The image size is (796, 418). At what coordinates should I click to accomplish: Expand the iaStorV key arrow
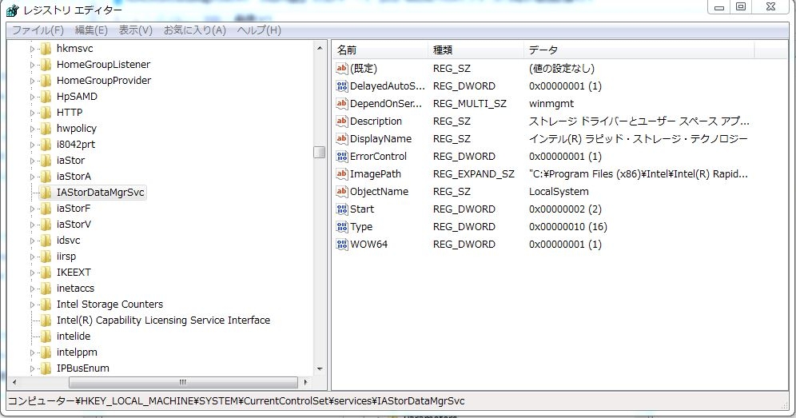coord(32,225)
